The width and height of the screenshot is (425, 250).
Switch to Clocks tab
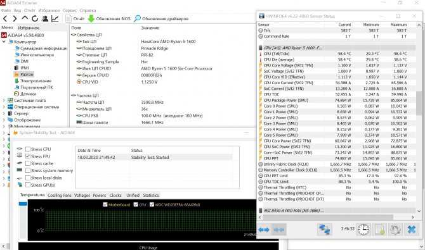tap(115, 195)
